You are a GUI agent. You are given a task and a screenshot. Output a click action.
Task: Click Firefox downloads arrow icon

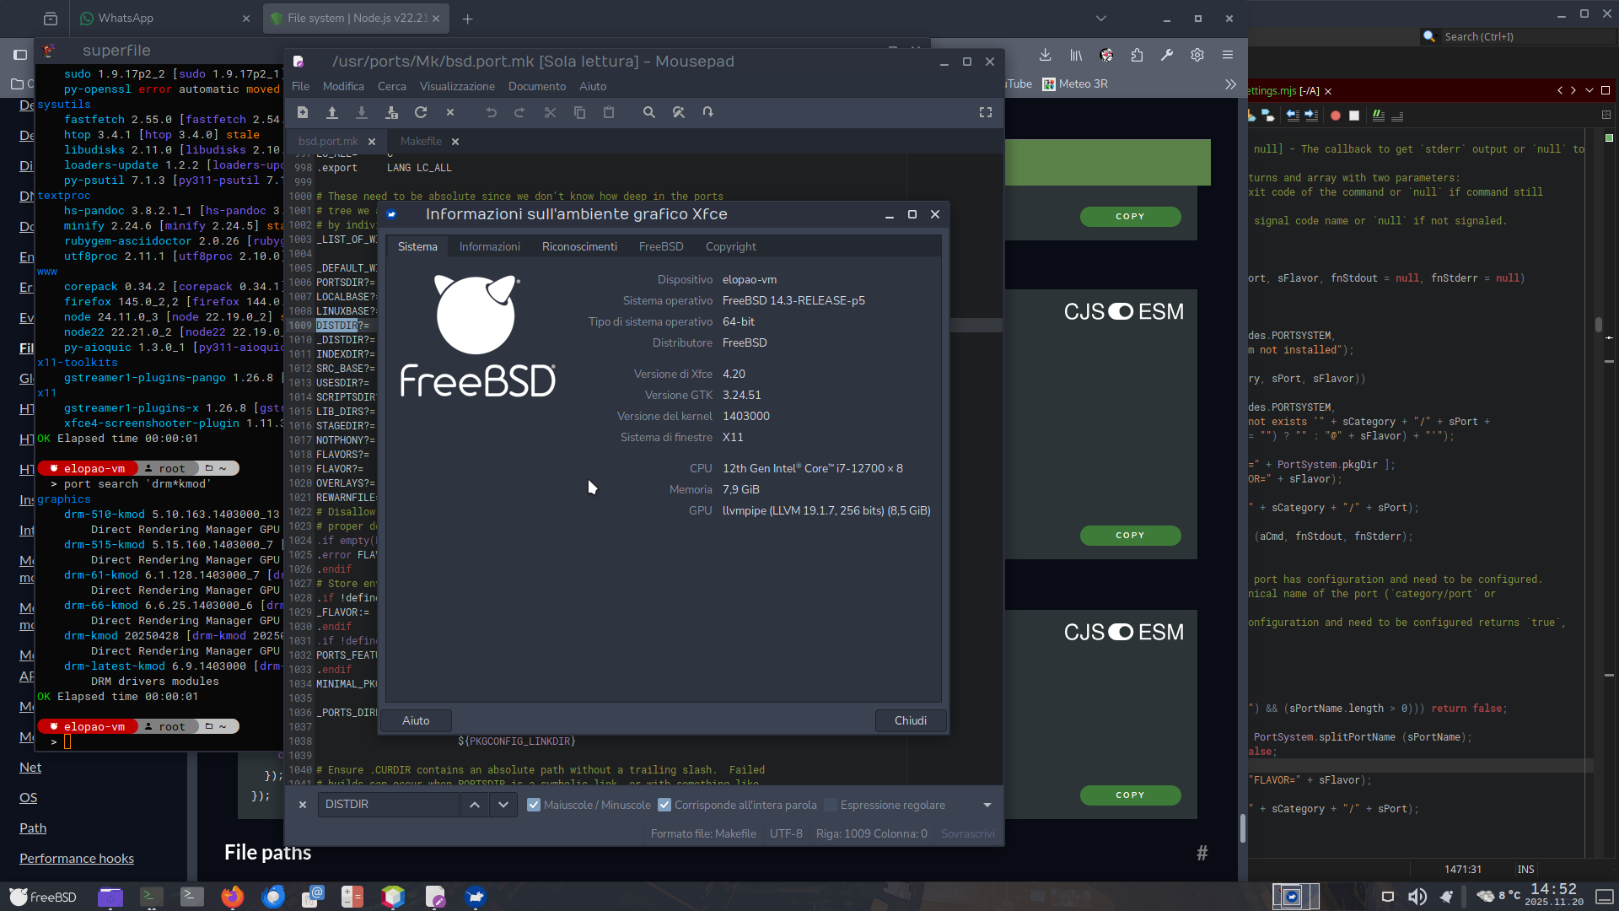[x=1045, y=55]
